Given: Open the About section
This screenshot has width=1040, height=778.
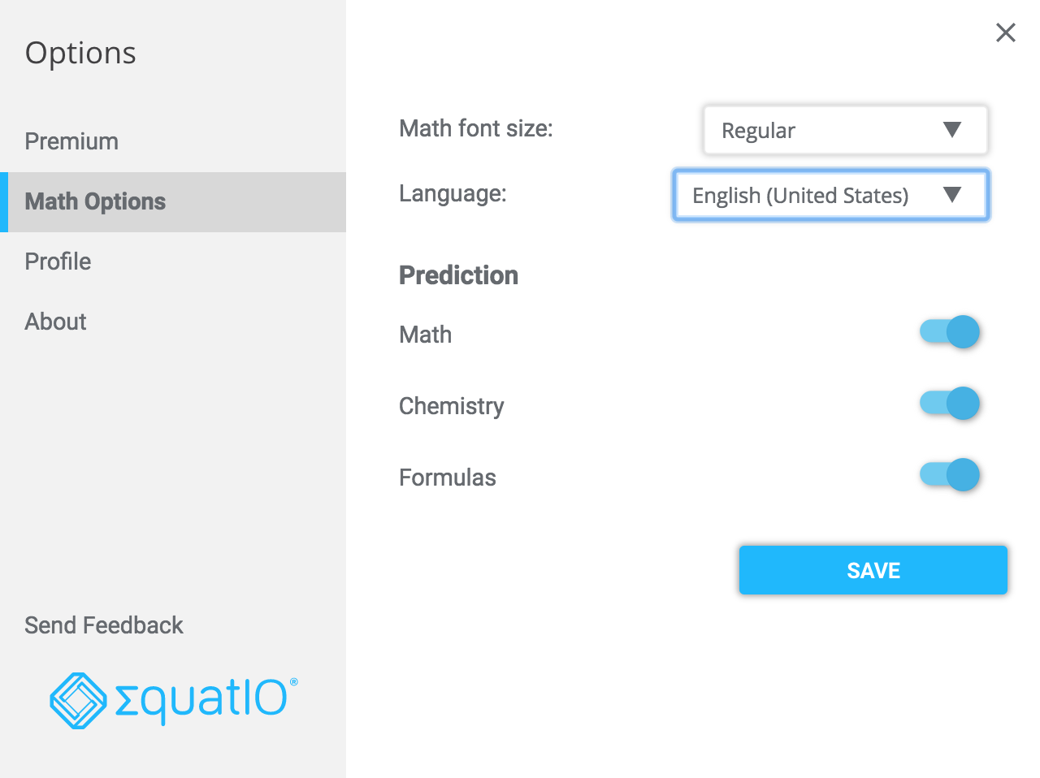Looking at the screenshot, I should point(55,322).
